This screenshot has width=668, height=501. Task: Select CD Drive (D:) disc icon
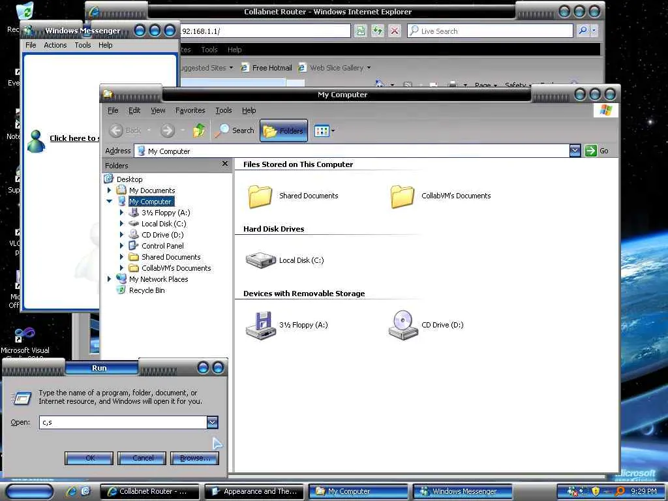[402, 325]
